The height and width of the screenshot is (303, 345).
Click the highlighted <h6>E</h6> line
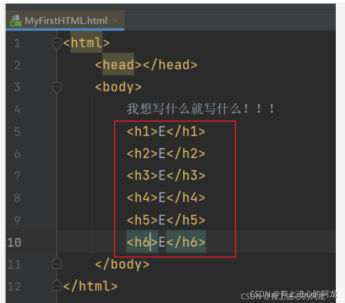tap(166, 242)
